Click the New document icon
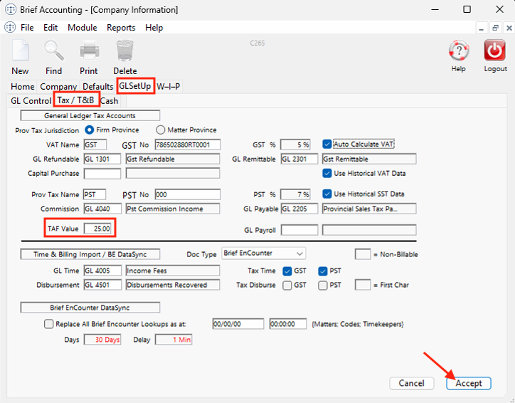The image size is (515, 403). click(21, 50)
